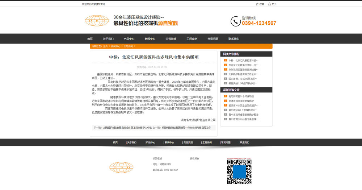Viewport: 362px width, 190px height.
Task: Click the welcome text 欢迎来到织梦模板官网
Action: point(93,4)
